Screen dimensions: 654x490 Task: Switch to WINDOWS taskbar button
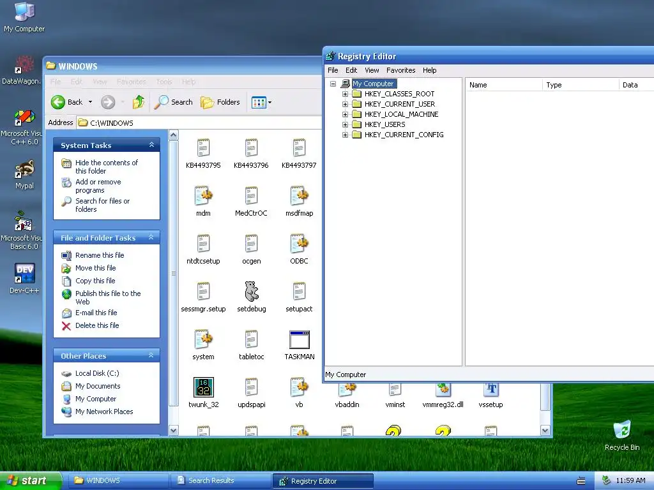[x=118, y=481]
